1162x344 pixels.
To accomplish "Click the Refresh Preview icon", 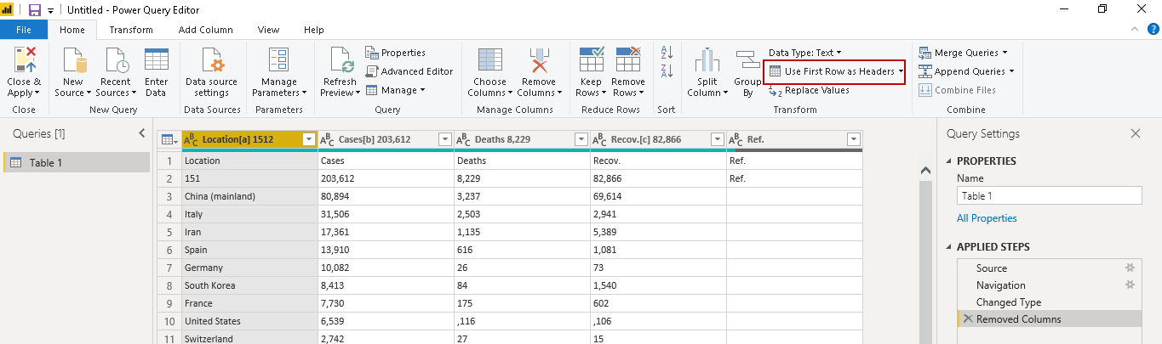I will pos(341,61).
